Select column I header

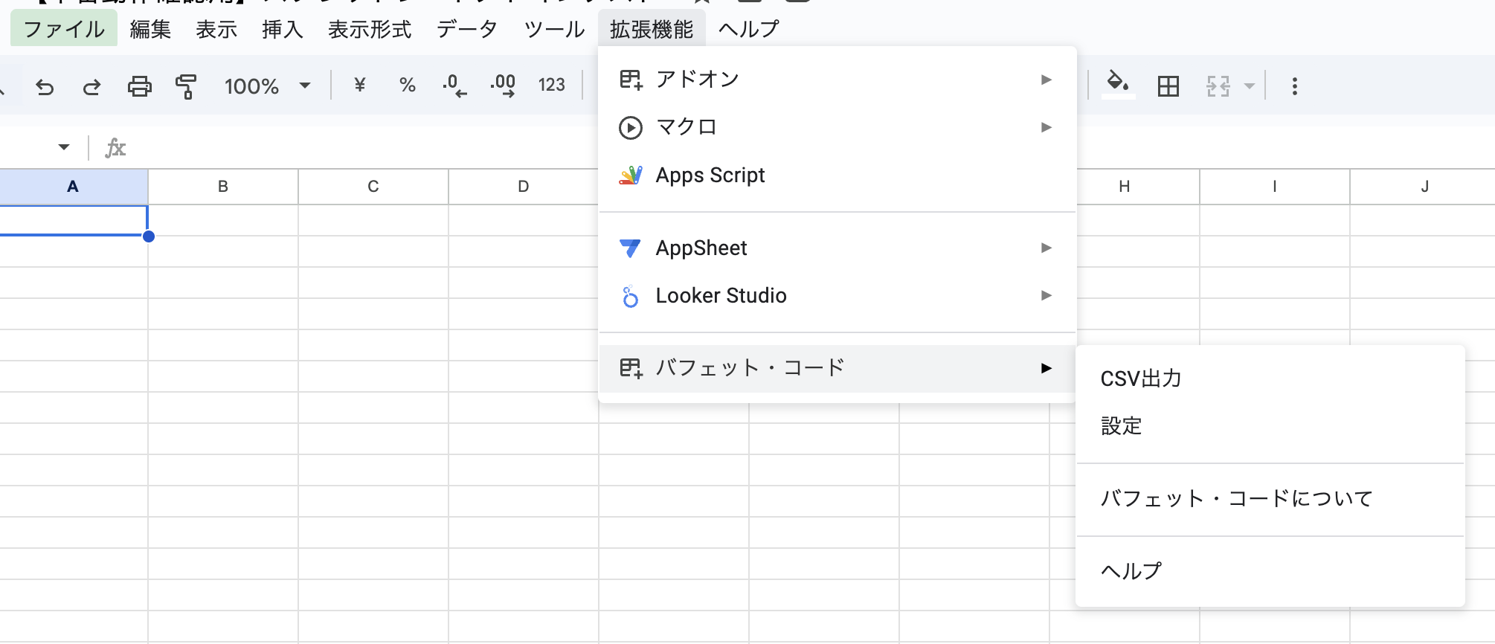[x=1275, y=187]
